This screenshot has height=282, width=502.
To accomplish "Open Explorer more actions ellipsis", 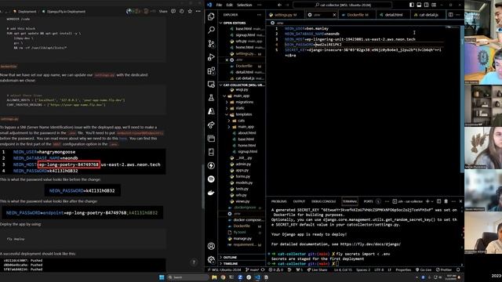I will click(259, 15).
